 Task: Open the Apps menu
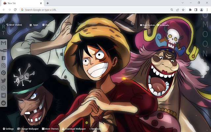(34, 25)
